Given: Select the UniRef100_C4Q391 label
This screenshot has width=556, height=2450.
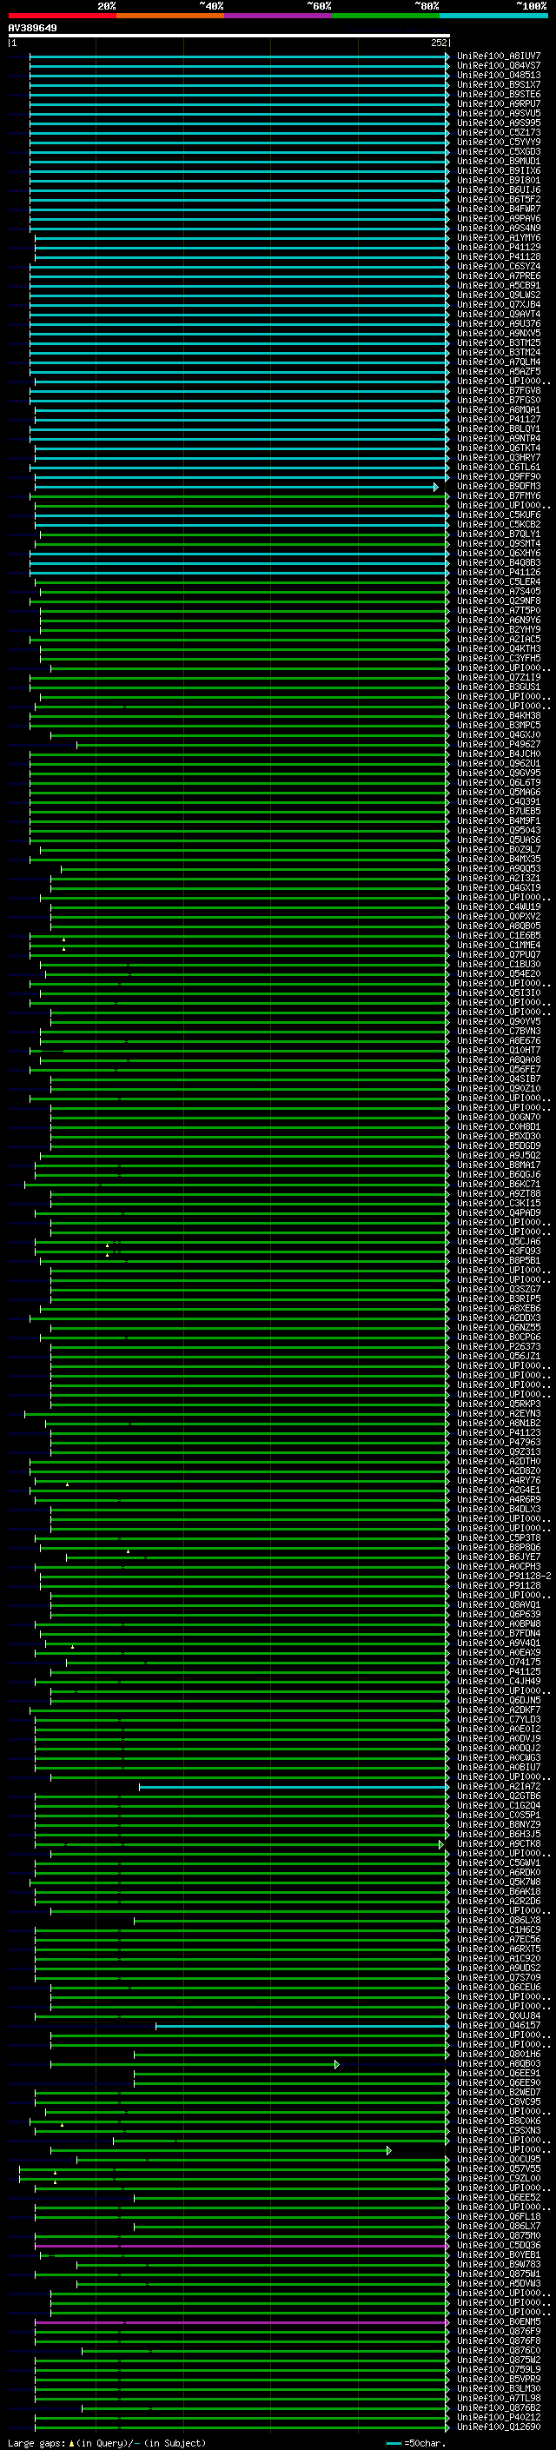Looking at the screenshot, I should pyautogui.click(x=498, y=802).
